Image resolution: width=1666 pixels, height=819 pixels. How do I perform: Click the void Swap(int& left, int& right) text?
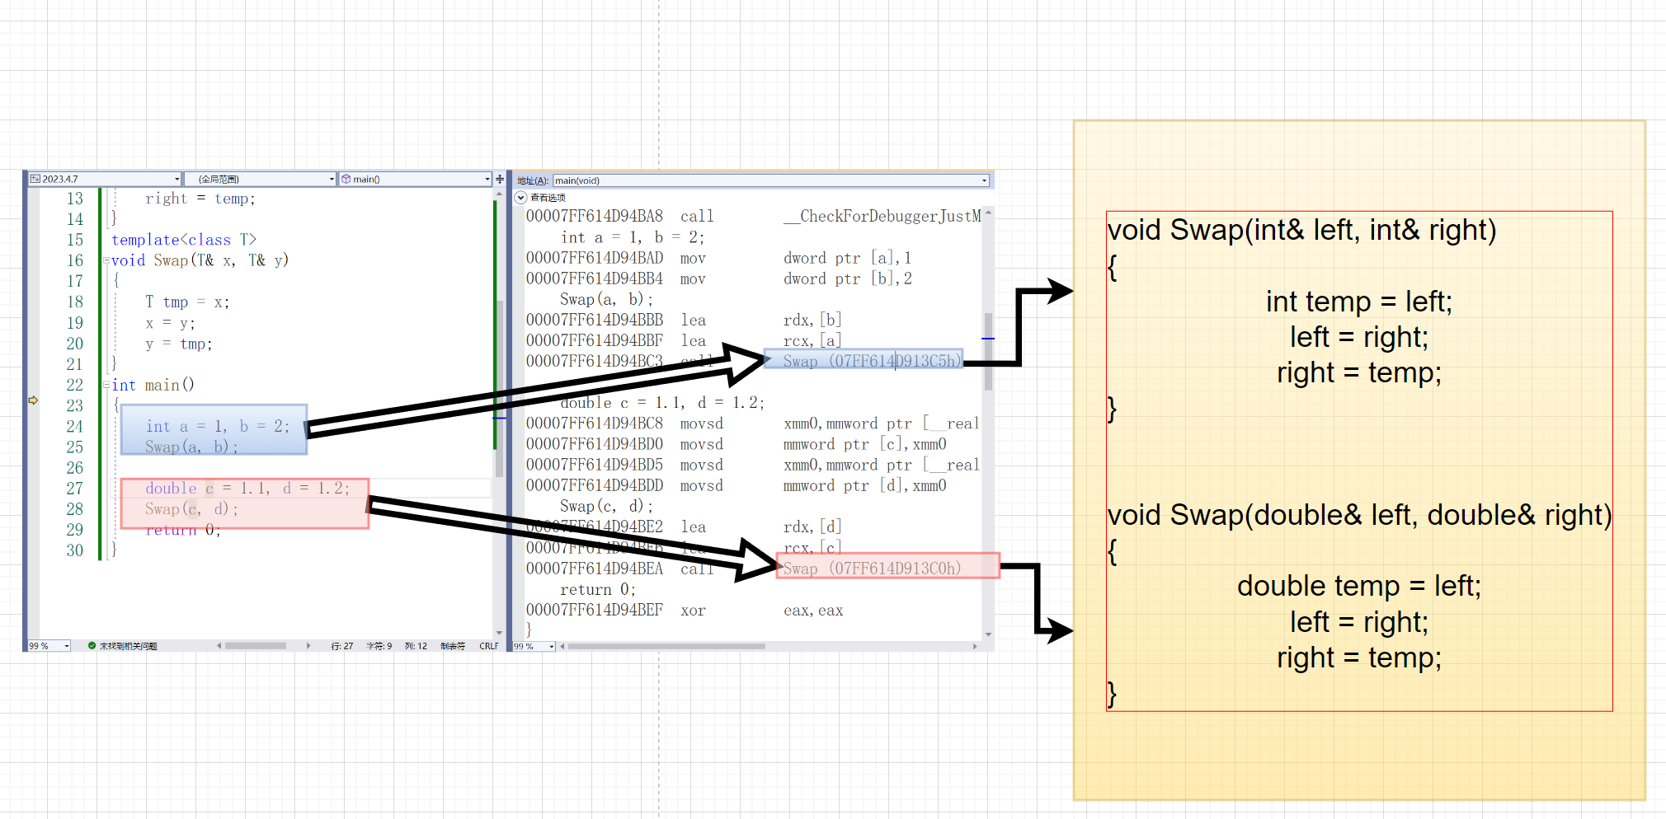coord(1301,230)
